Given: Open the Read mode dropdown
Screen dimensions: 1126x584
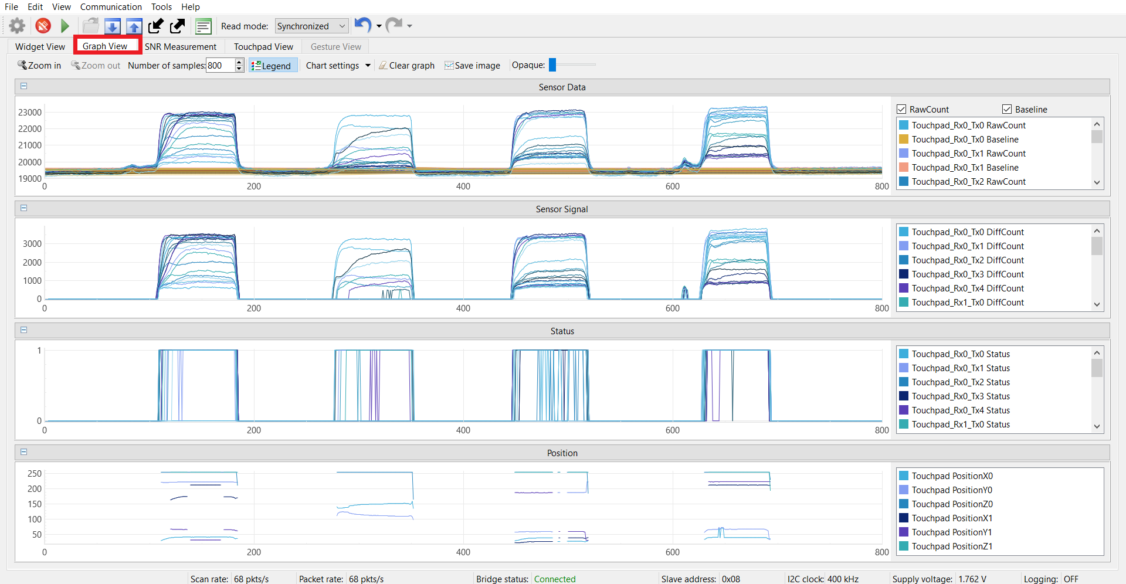Looking at the screenshot, I should click(311, 26).
